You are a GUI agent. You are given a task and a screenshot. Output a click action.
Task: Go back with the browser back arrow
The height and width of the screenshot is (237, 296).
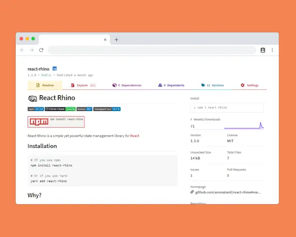coord(22,50)
